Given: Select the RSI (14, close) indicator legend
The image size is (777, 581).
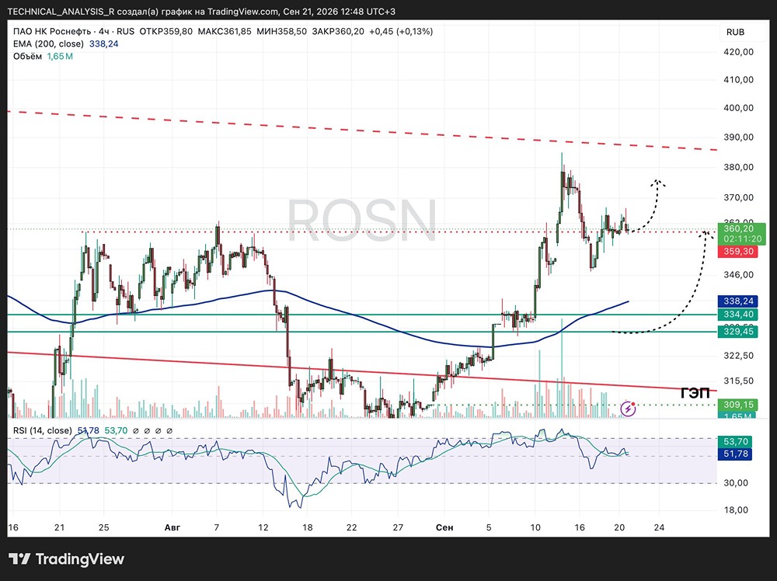Looking at the screenshot, I should (43, 431).
